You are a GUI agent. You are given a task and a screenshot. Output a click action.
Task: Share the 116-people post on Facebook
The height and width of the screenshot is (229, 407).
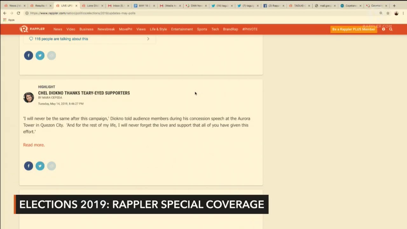tap(28, 55)
